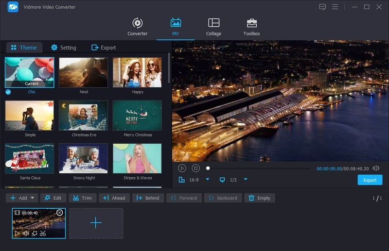Pick the Simple theme
This screenshot has width=389, height=251.
pyautogui.click(x=30, y=116)
